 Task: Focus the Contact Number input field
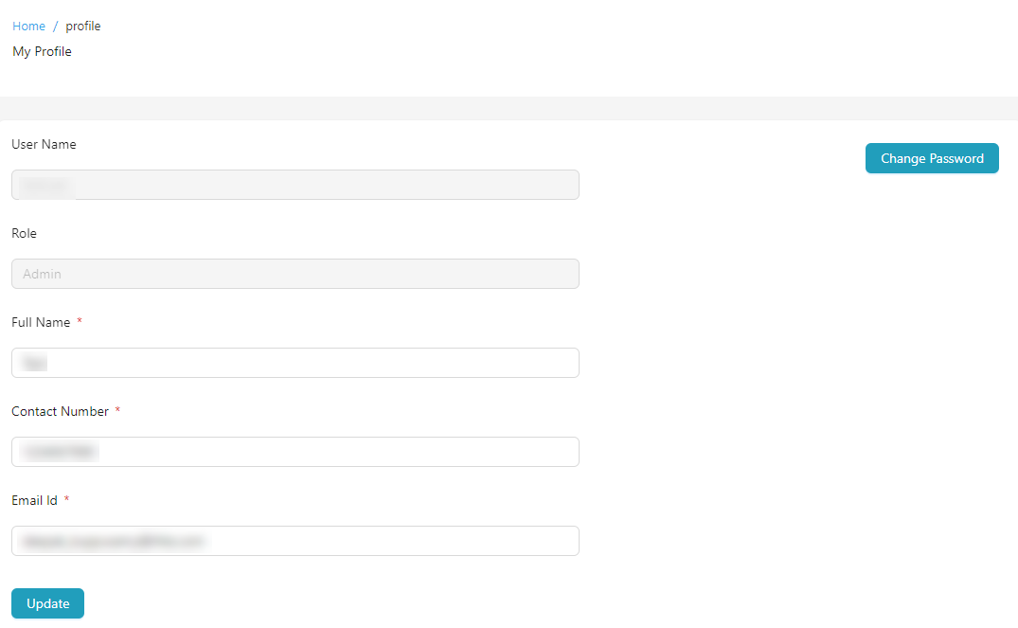point(295,452)
